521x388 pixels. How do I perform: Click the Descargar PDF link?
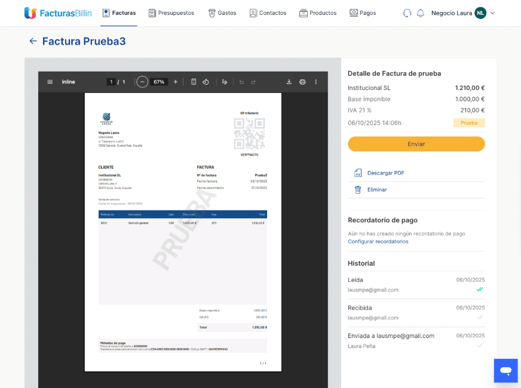tap(385, 173)
